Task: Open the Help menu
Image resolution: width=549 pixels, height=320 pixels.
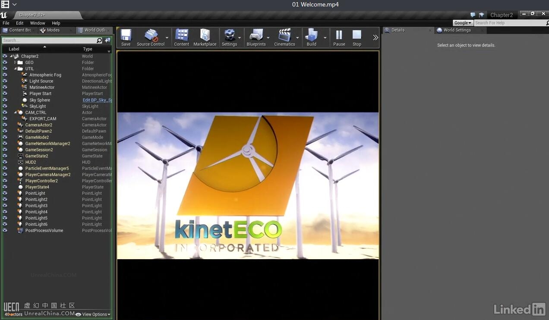Action: pyautogui.click(x=56, y=23)
